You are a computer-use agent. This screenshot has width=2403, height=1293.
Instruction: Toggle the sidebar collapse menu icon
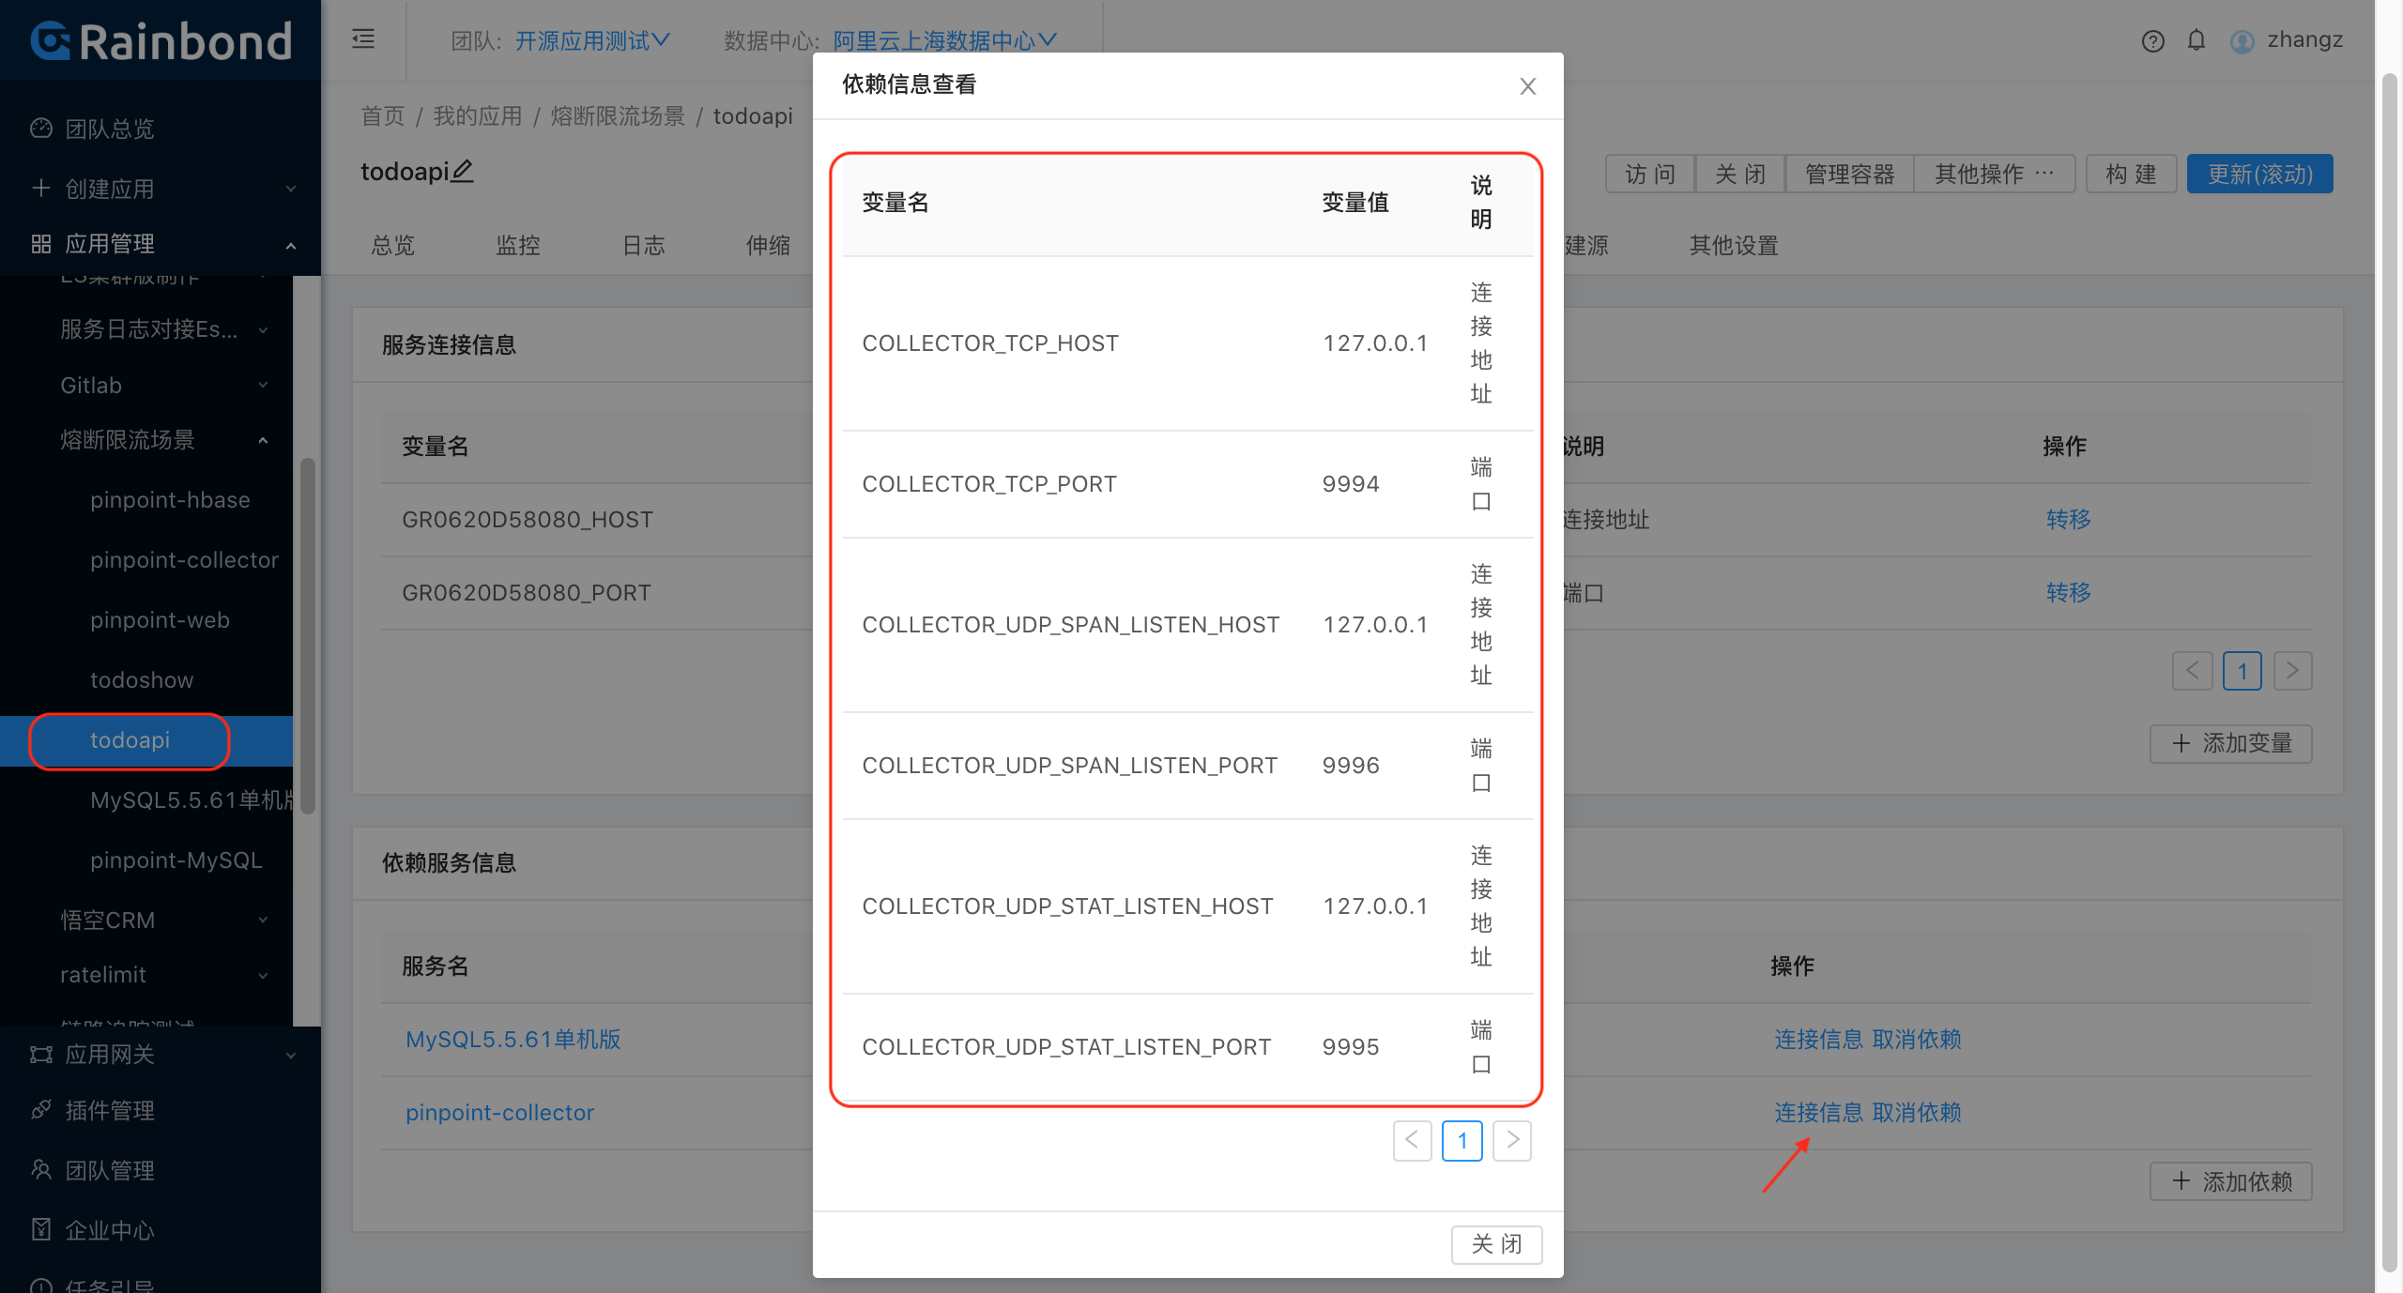363,39
